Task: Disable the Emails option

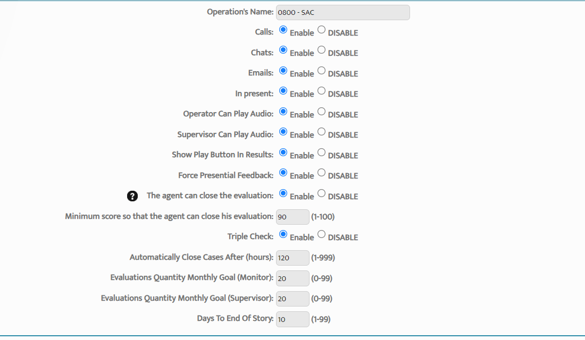Action: 321,71
